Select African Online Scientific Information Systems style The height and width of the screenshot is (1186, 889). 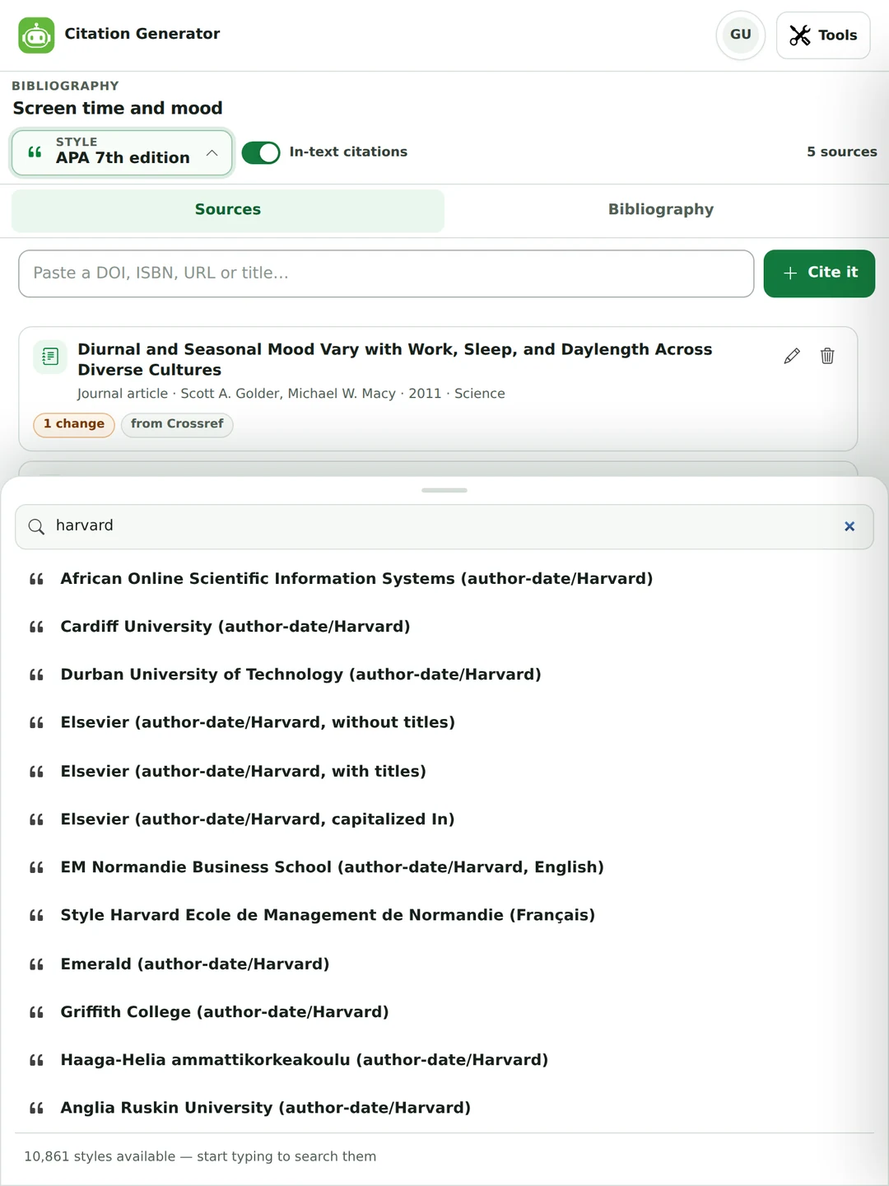point(444,579)
